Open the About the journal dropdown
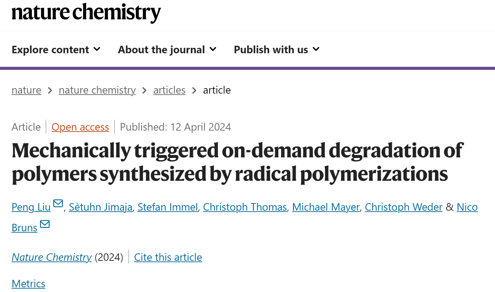Screen dimensions: 495x292 click(167, 50)
